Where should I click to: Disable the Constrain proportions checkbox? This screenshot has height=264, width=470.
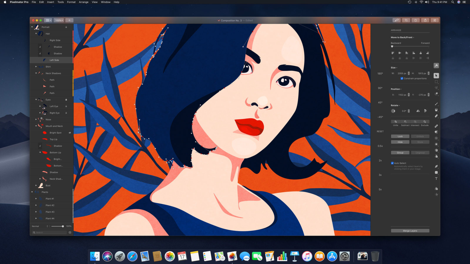coord(402,78)
